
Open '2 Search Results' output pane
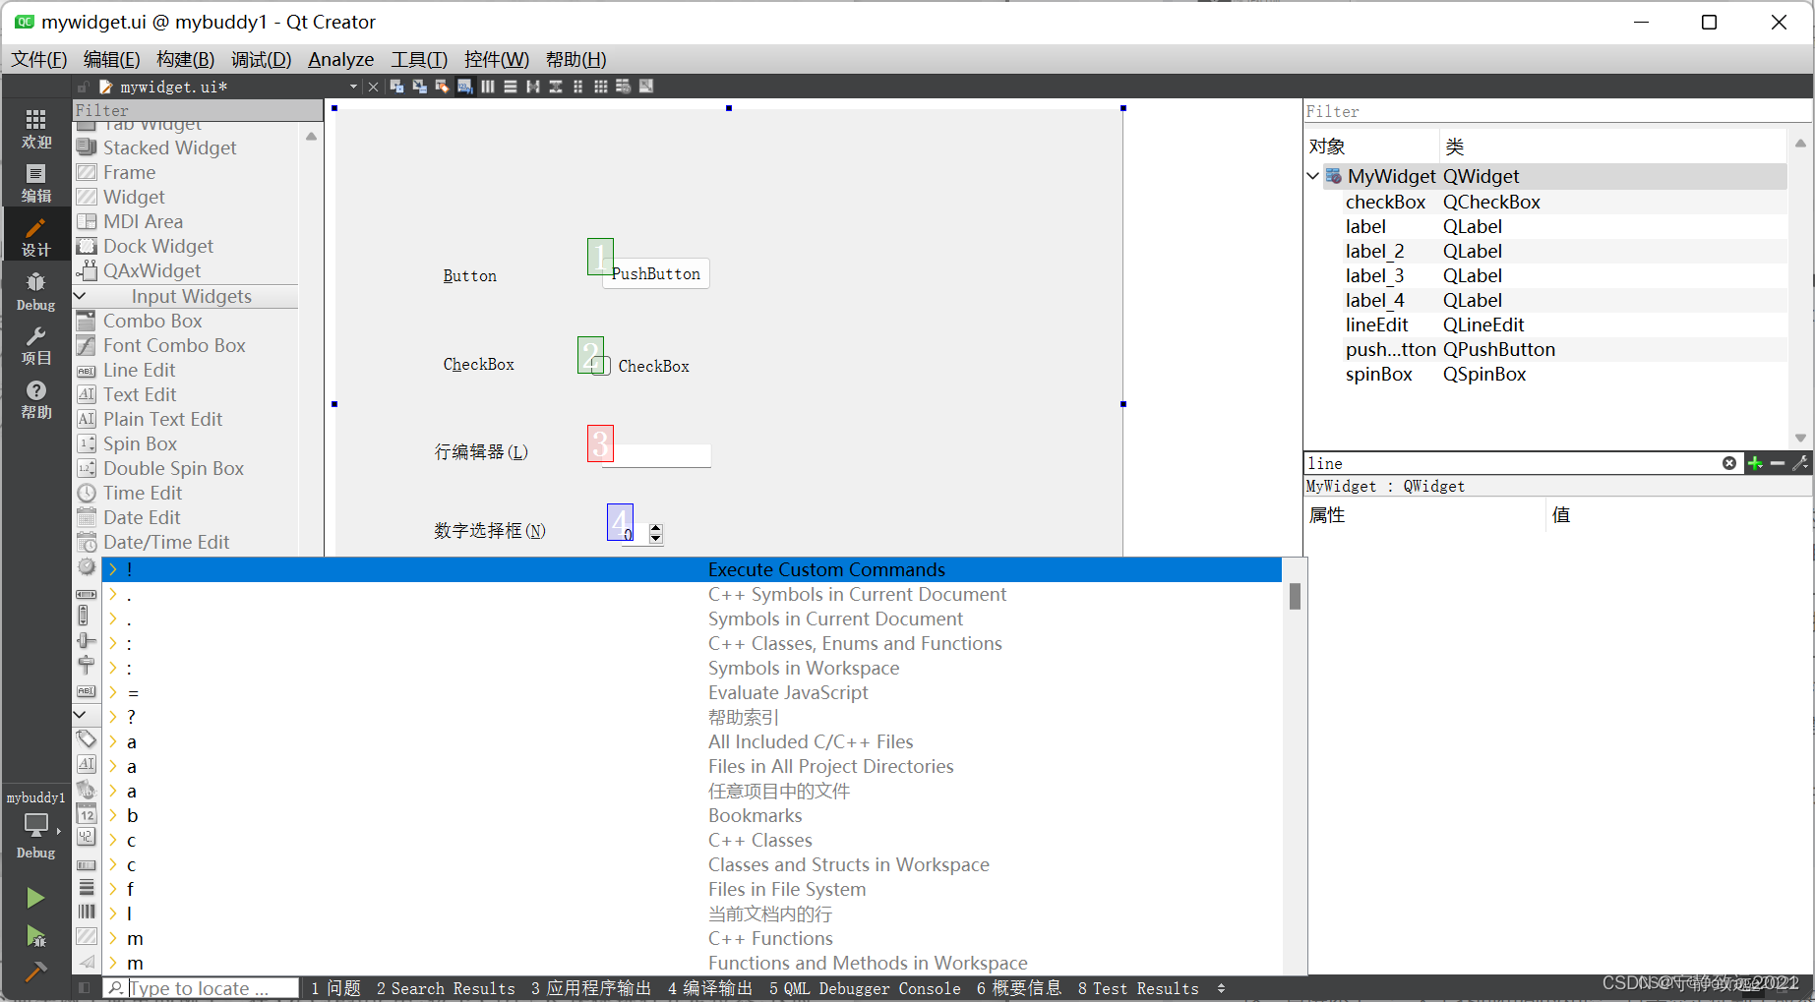446,988
